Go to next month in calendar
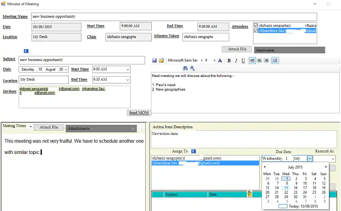The height and width of the screenshot is (211, 341). 326,167
